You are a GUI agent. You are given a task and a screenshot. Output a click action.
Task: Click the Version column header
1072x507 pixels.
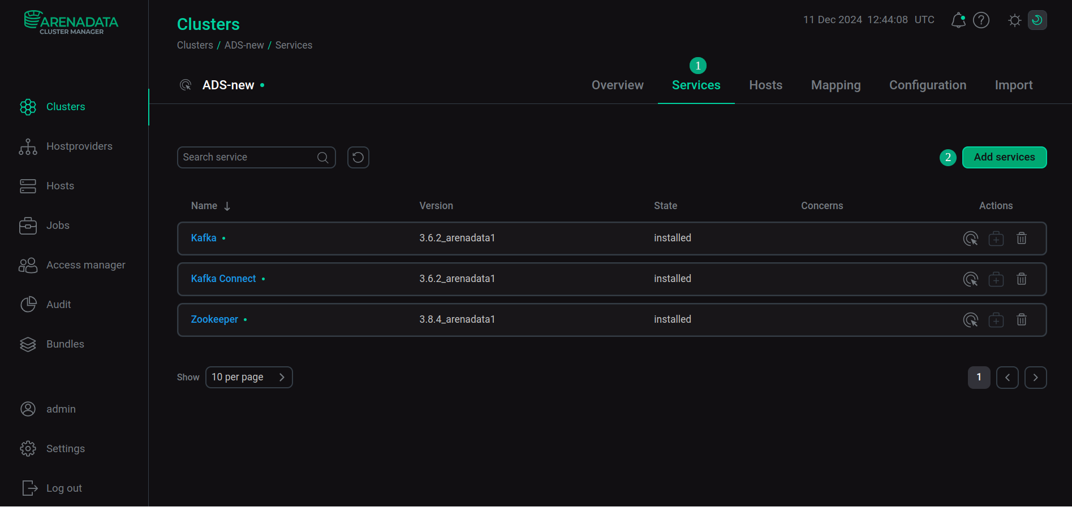tap(436, 206)
